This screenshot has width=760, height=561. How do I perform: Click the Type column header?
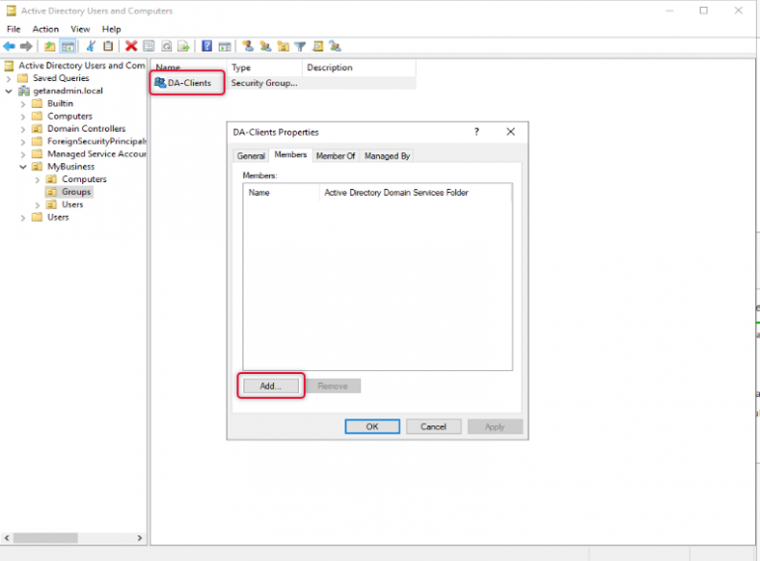pos(264,68)
